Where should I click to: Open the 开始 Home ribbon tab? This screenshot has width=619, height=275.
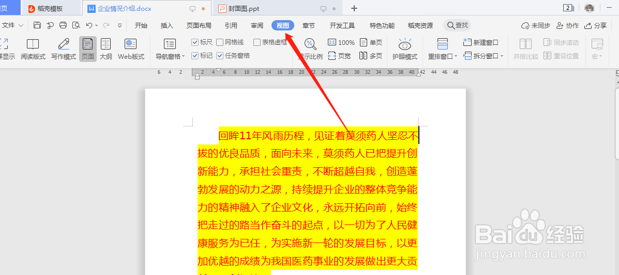pyautogui.click(x=141, y=26)
